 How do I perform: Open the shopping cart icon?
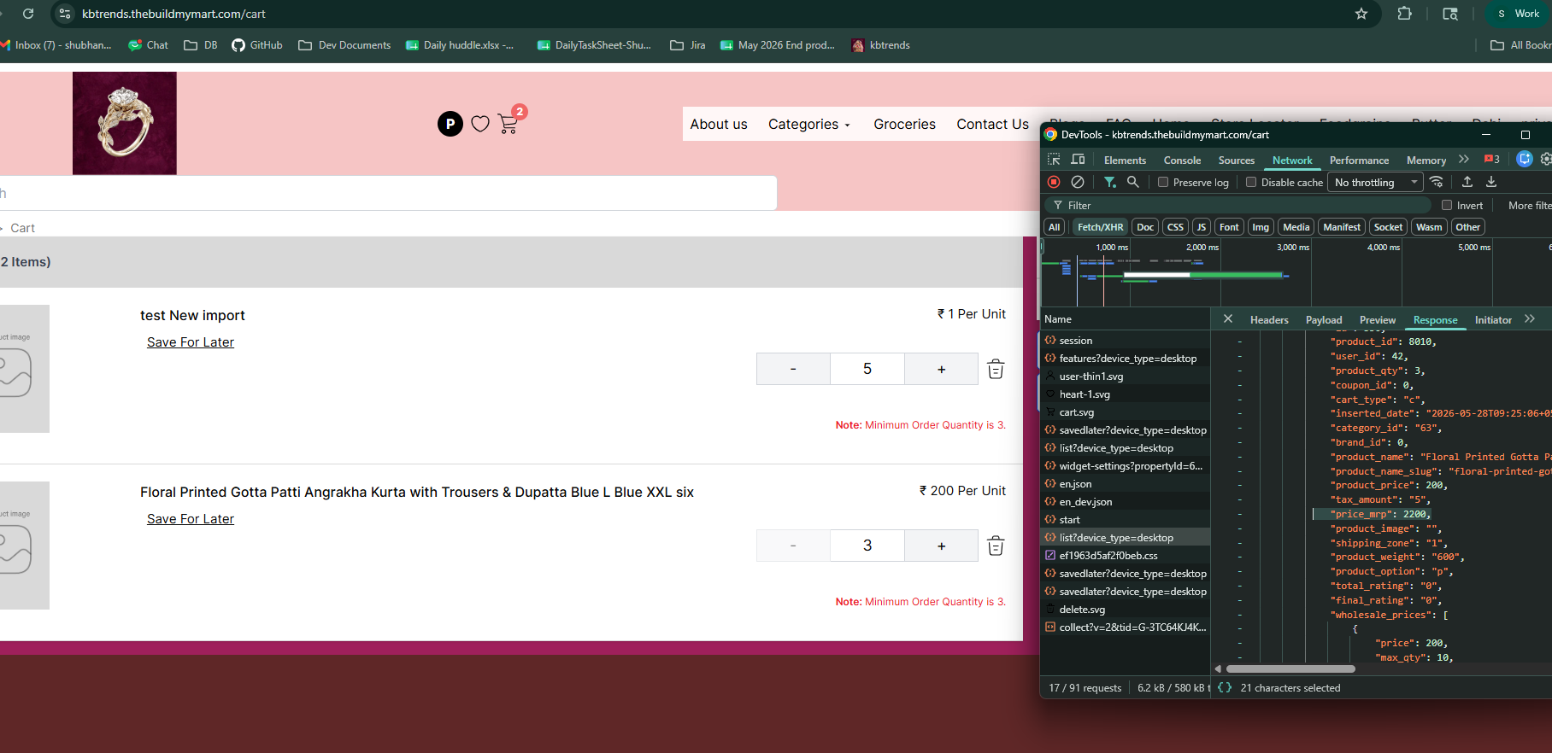tap(508, 125)
